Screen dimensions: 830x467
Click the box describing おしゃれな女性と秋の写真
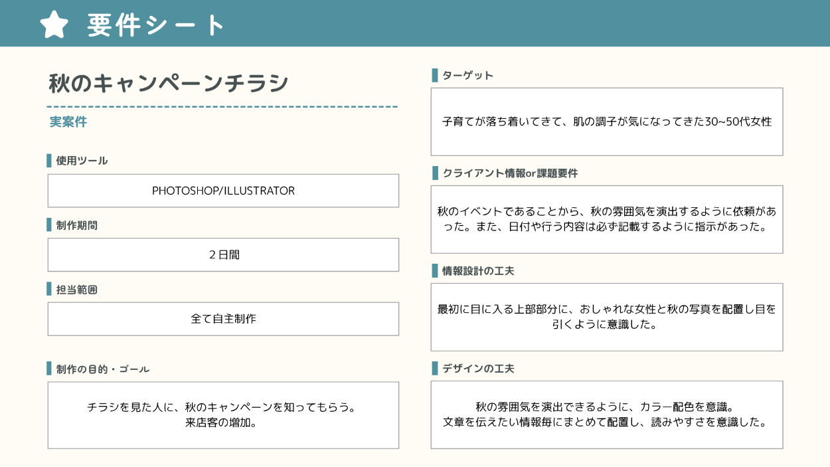[606, 317]
